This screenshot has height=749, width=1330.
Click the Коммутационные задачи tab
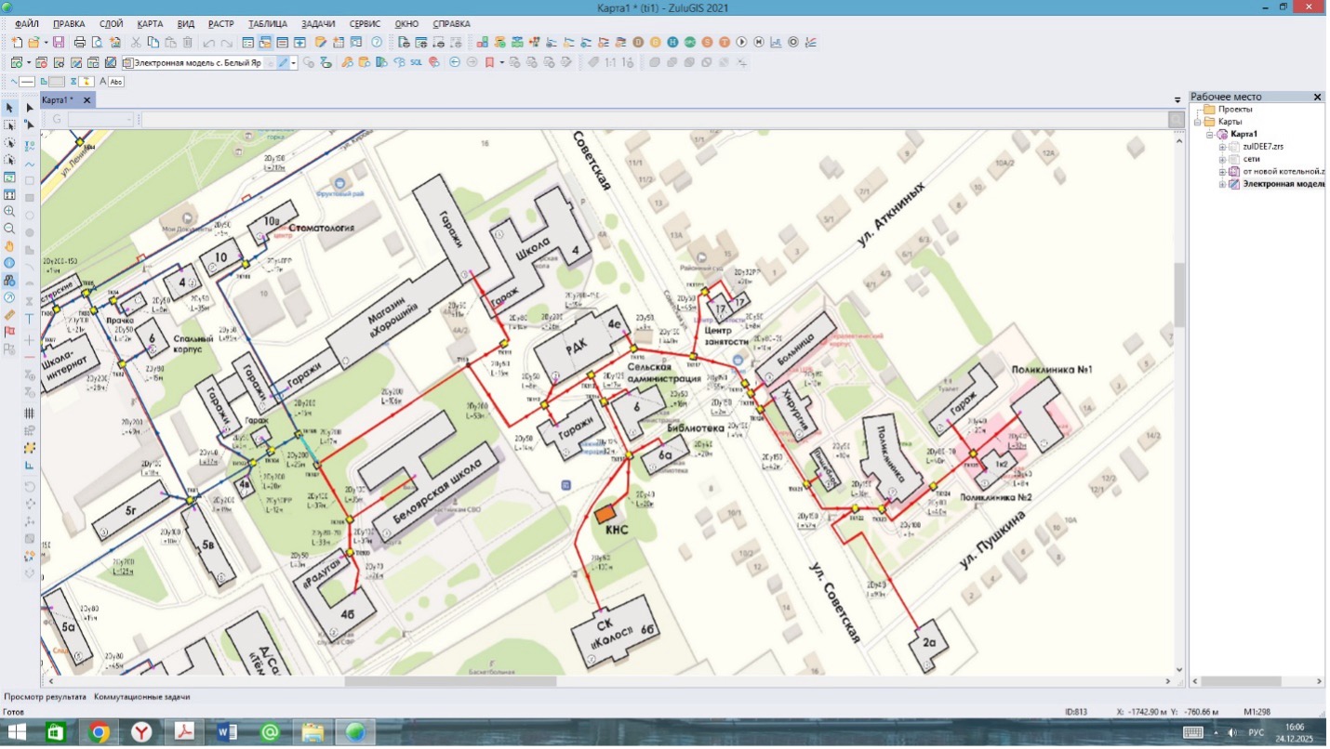141,696
